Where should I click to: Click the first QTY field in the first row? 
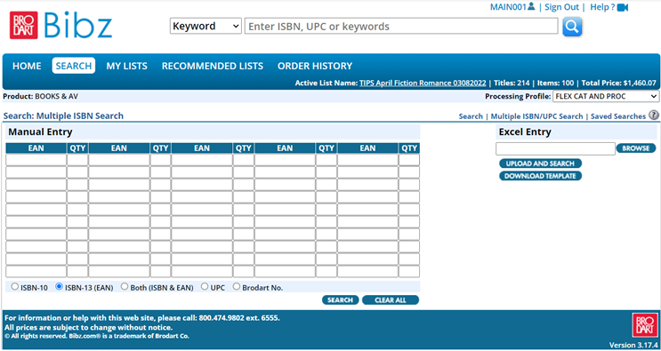pos(77,160)
